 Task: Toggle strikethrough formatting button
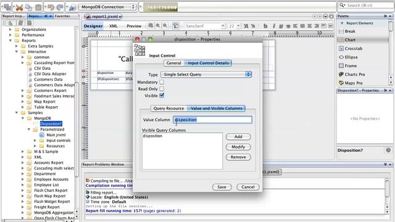point(288,26)
